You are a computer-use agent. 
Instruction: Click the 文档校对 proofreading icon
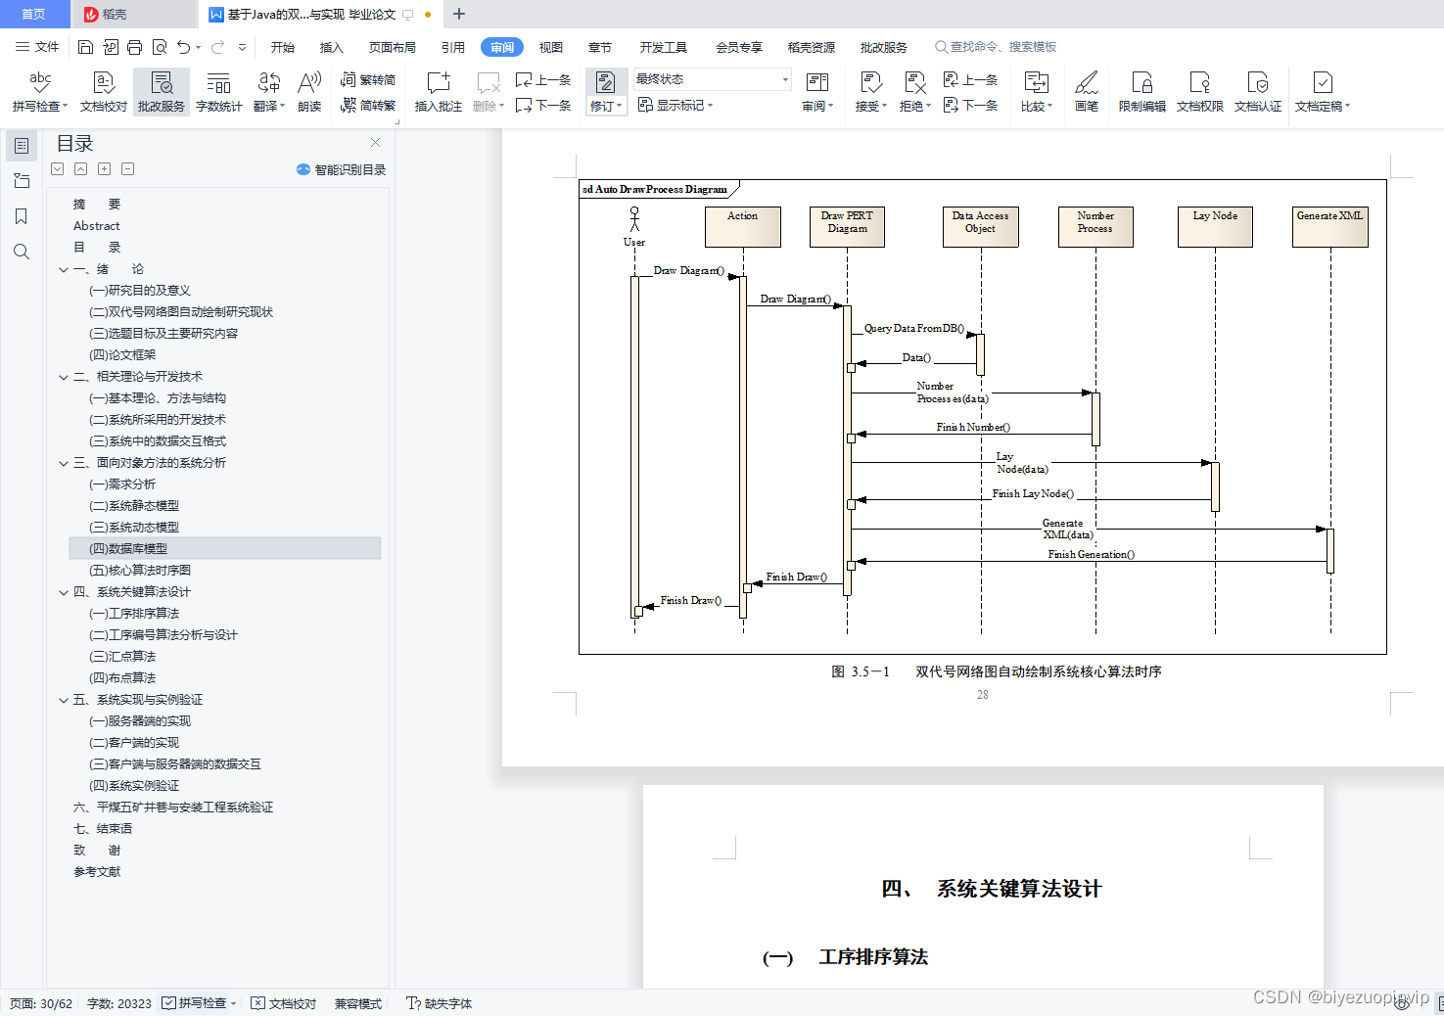coord(104,91)
